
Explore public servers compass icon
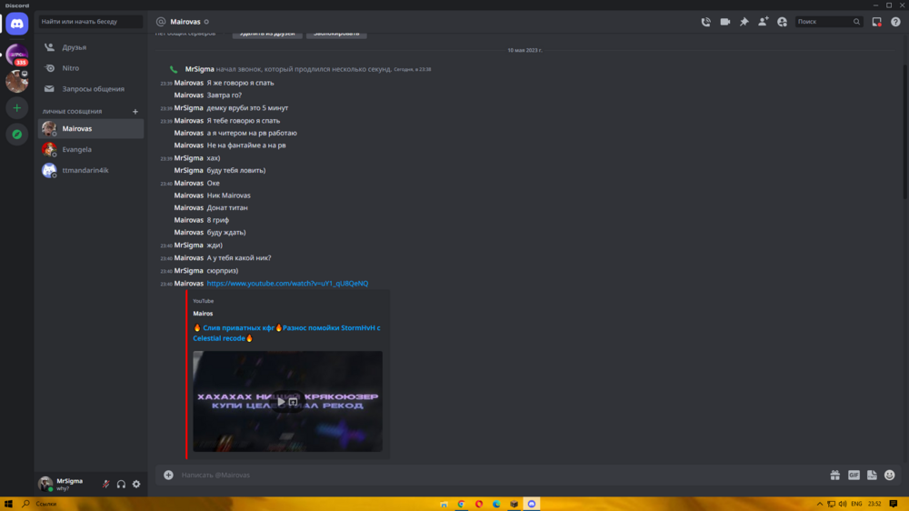point(16,135)
